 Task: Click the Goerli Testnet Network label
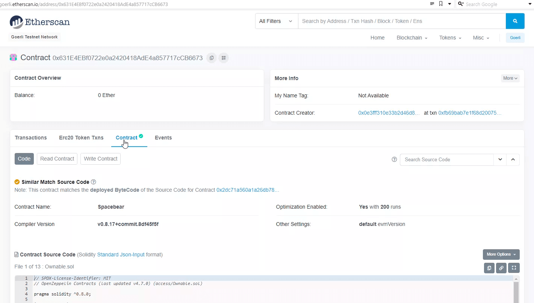coord(35,37)
